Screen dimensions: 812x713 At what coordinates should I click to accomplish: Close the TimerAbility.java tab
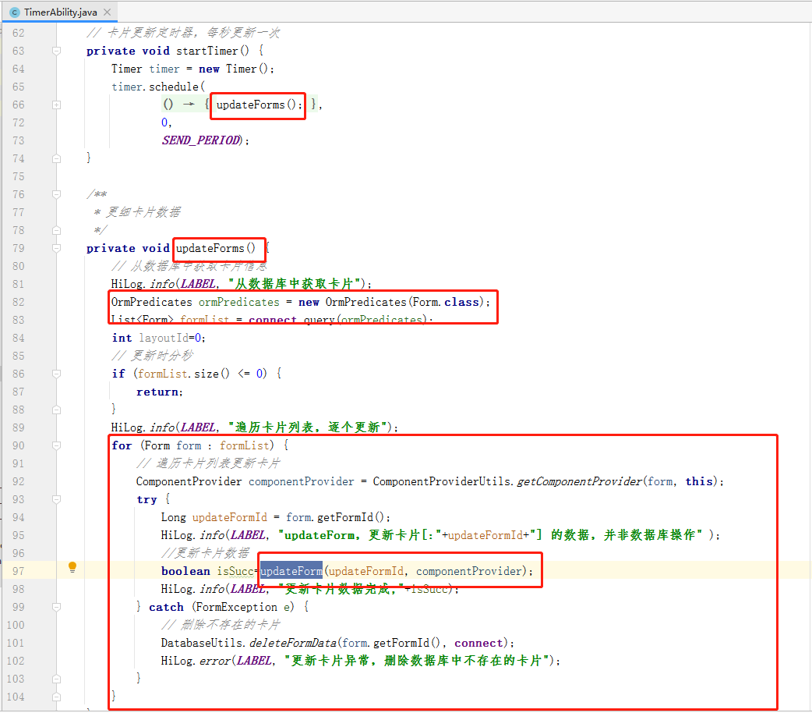pyautogui.click(x=107, y=12)
